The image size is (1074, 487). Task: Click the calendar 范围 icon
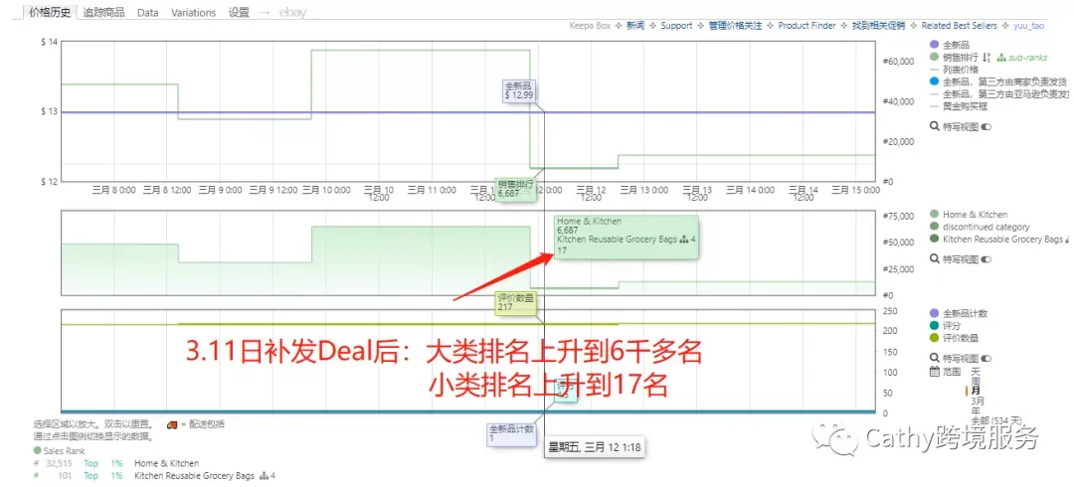[934, 372]
